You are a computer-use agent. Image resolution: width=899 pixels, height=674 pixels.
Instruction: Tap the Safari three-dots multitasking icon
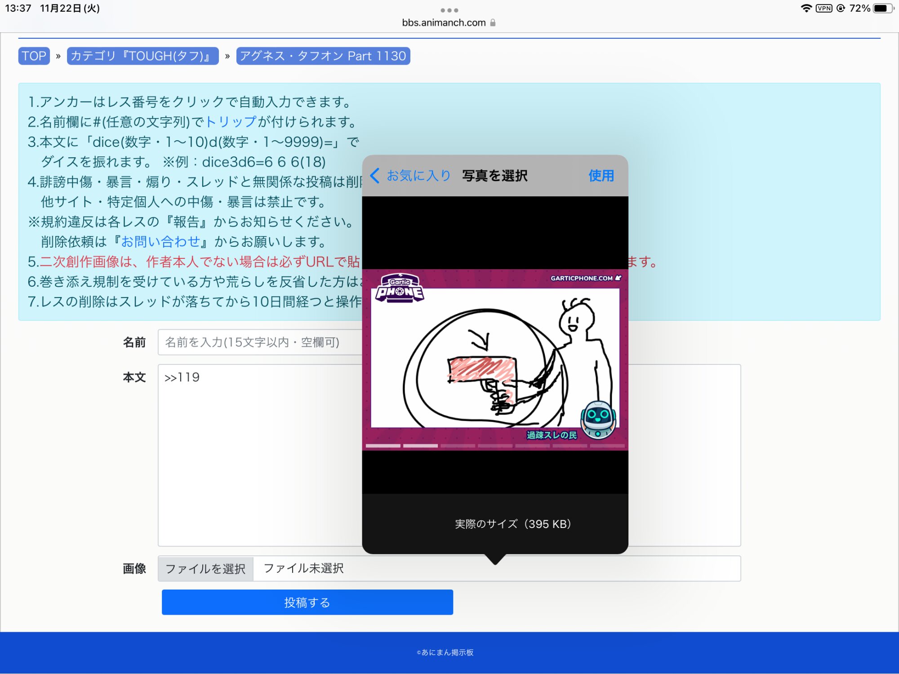[x=449, y=10]
